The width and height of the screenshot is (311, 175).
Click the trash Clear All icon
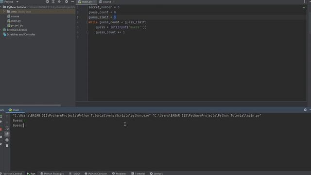pos(7,146)
